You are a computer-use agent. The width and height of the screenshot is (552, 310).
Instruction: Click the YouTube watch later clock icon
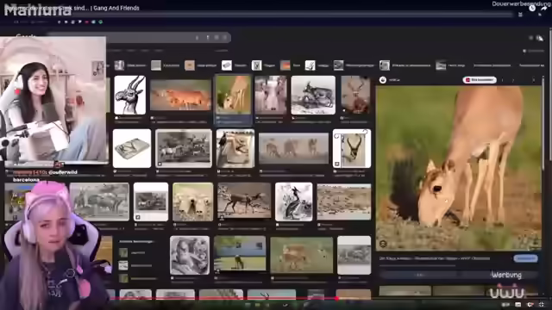point(532,8)
